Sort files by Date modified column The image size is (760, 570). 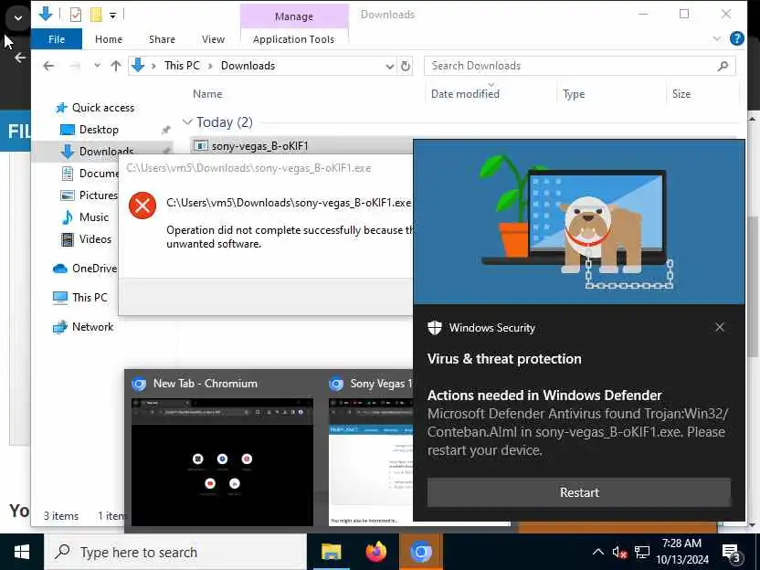click(x=465, y=94)
